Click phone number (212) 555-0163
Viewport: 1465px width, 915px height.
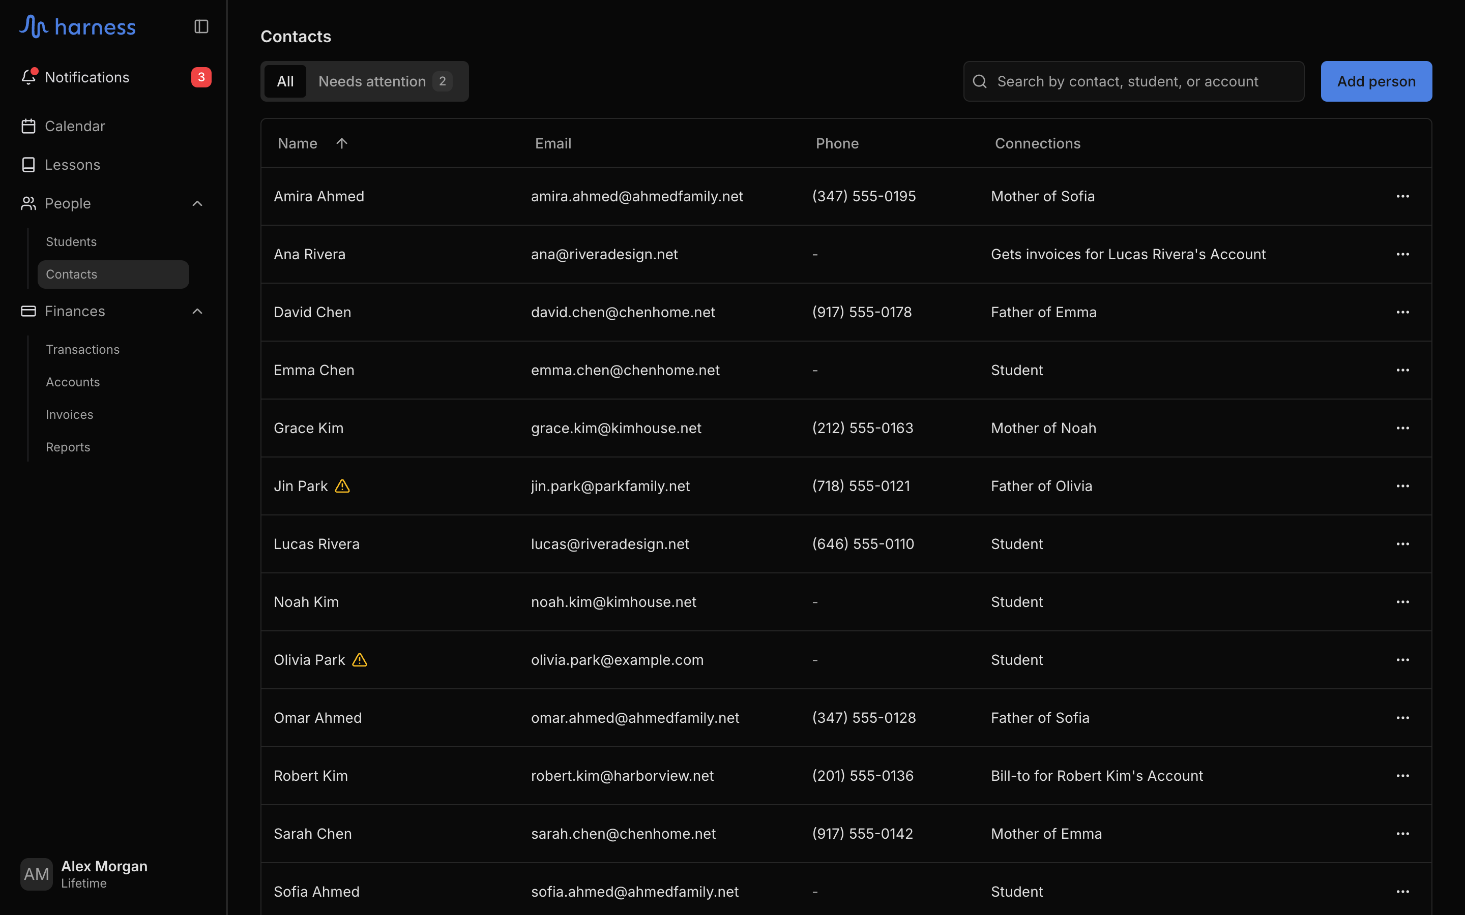863,428
